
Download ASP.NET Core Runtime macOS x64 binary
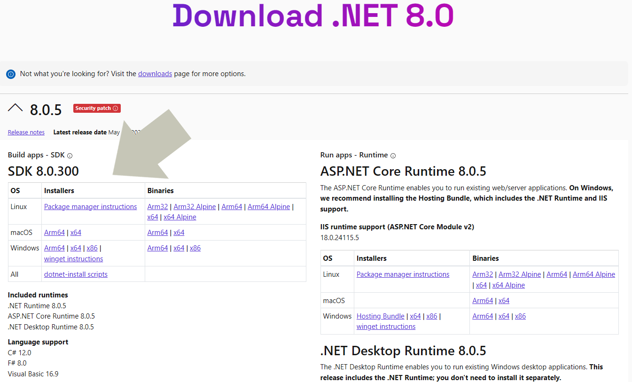click(504, 301)
